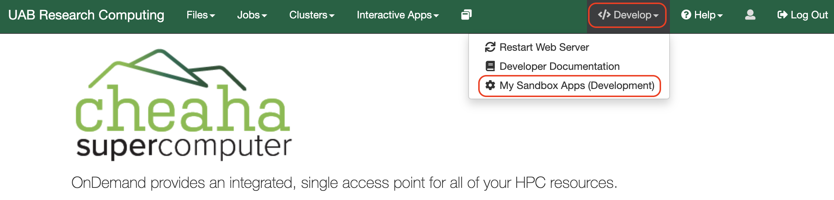Image resolution: width=834 pixels, height=200 pixels.
Task: Select Restart Web Server menu entry
Action: [x=544, y=47]
